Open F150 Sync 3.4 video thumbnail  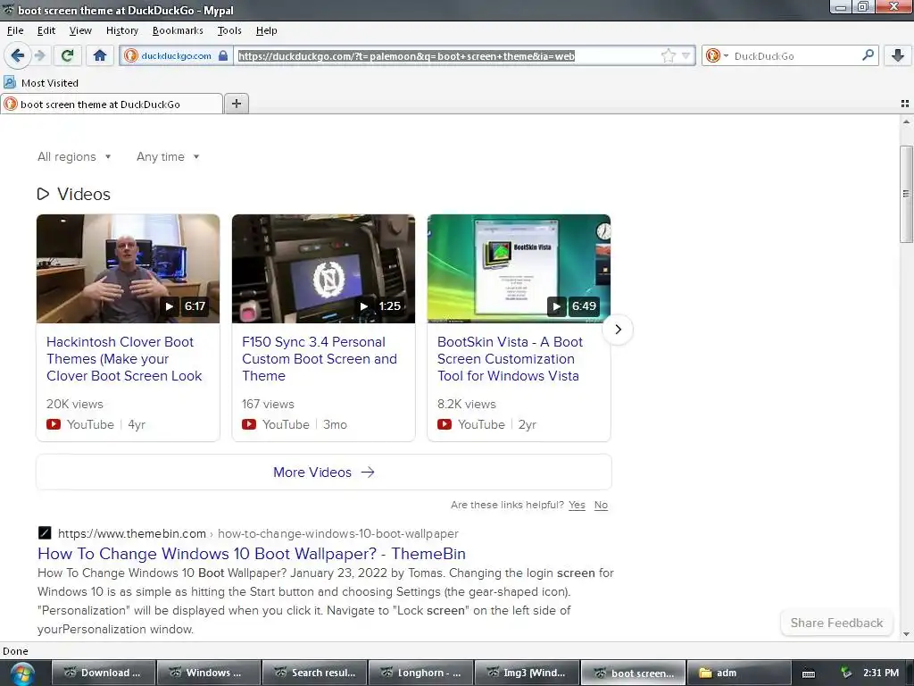coord(323,268)
